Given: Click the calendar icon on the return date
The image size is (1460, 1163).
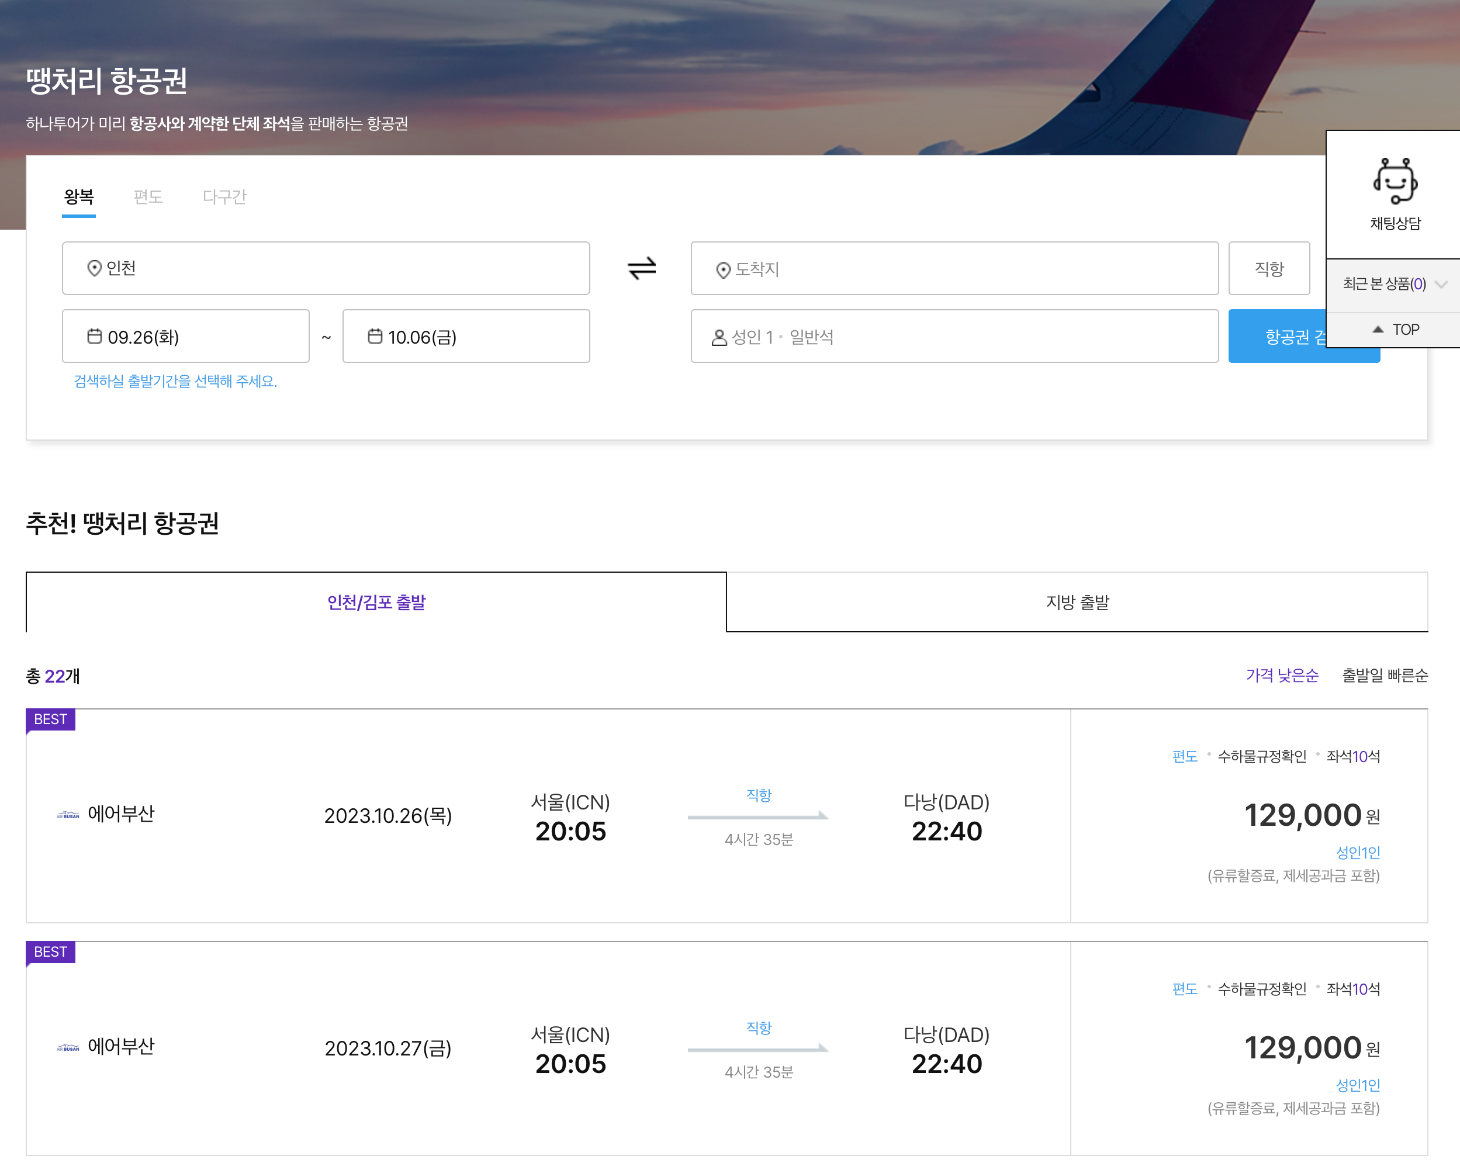Looking at the screenshot, I should coord(376,336).
